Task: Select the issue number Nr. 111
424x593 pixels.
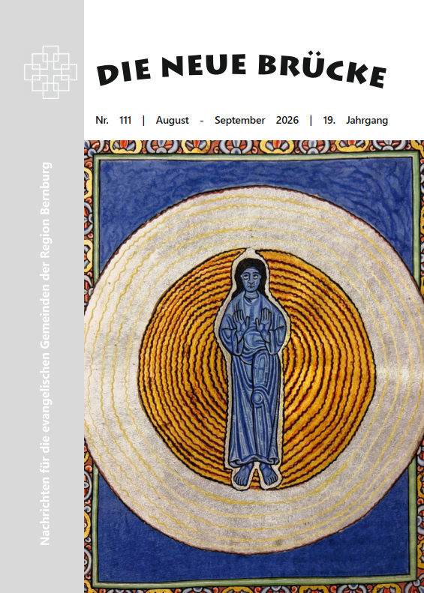Action: pos(113,121)
